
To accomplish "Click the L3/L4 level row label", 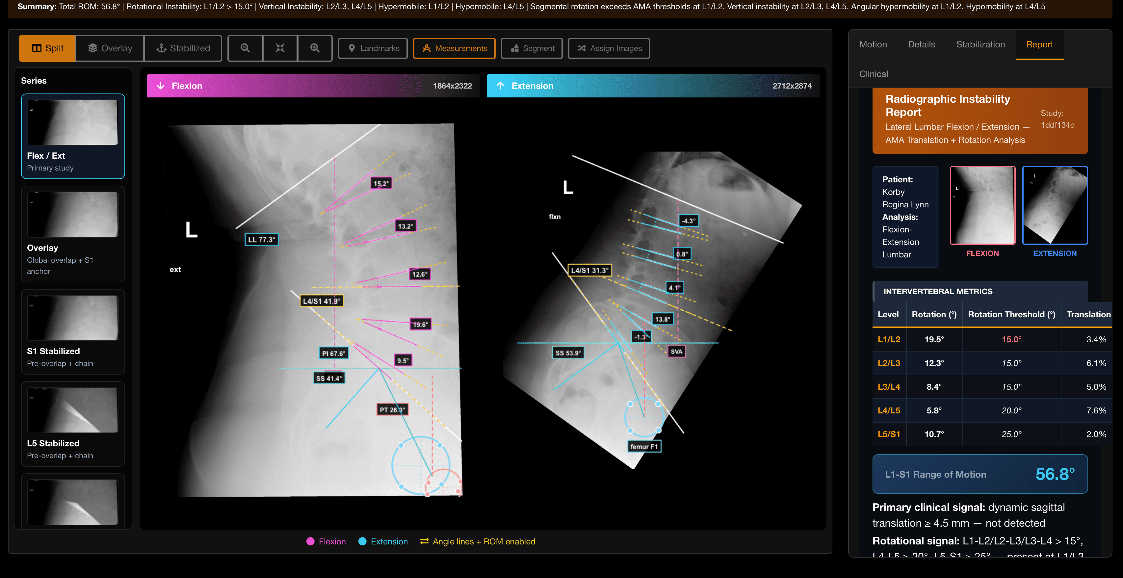I will [888, 387].
